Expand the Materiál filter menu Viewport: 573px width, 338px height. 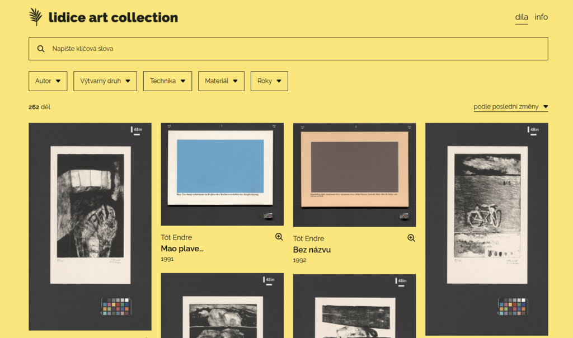(x=221, y=81)
